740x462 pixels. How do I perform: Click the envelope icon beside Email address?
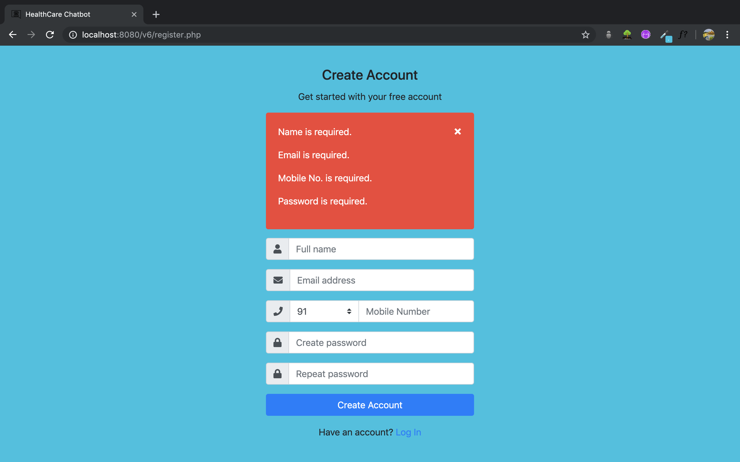click(278, 280)
